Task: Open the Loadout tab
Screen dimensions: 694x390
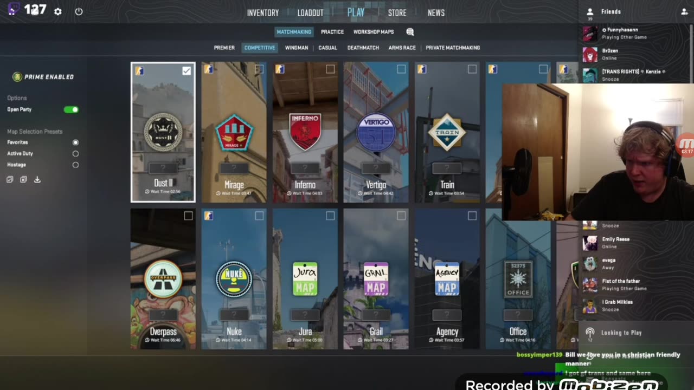Action: [310, 13]
